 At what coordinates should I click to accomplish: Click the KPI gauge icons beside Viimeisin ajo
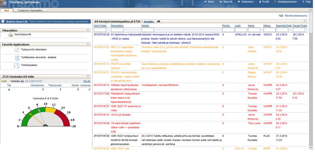[x=4, y=81]
